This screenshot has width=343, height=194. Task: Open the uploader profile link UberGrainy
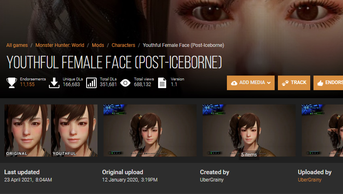point(309,180)
